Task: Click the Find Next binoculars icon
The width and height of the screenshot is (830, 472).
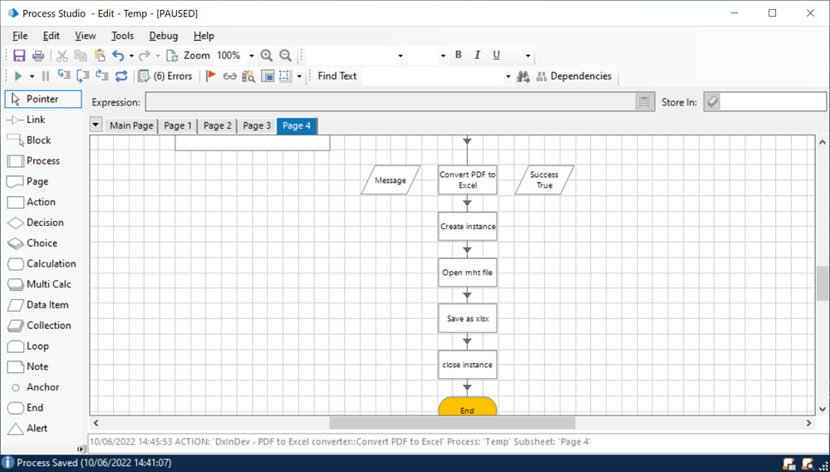Action: tap(523, 76)
